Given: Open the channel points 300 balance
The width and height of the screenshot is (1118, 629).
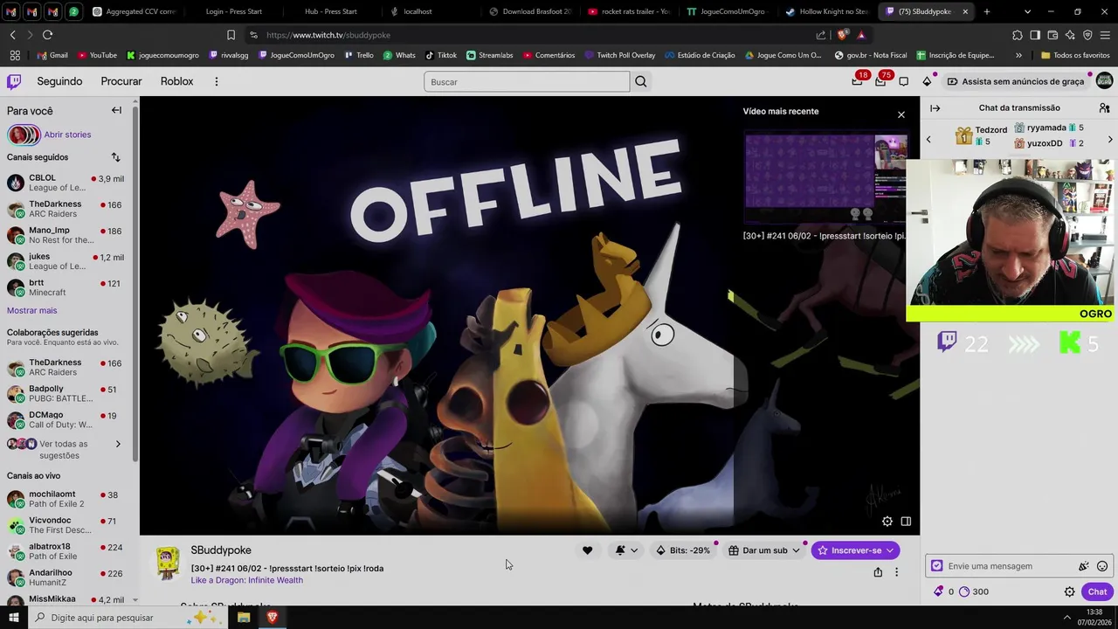Looking at the screenshot, I should point(974,591).
